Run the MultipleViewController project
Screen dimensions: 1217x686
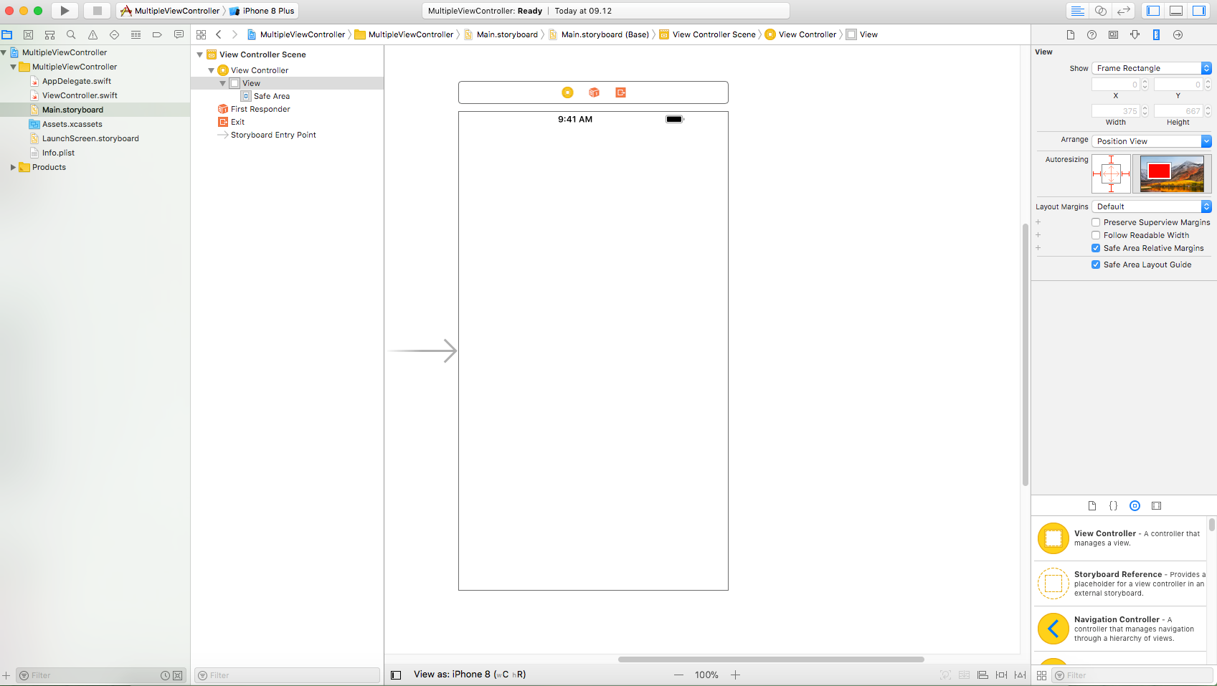coord(63,11)
